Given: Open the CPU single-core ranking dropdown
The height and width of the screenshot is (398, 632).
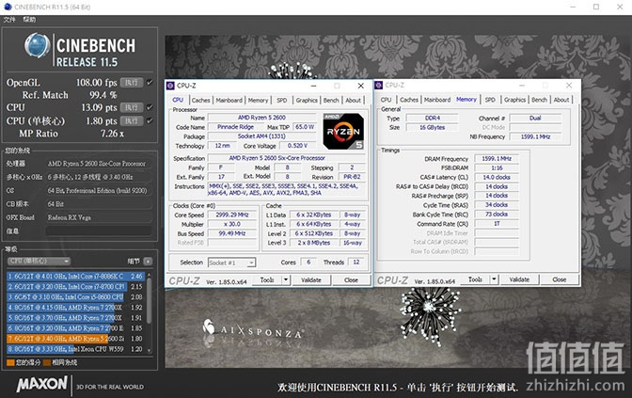Looking at the screenshot, I should pyautogui.click(x=39, y=261).
